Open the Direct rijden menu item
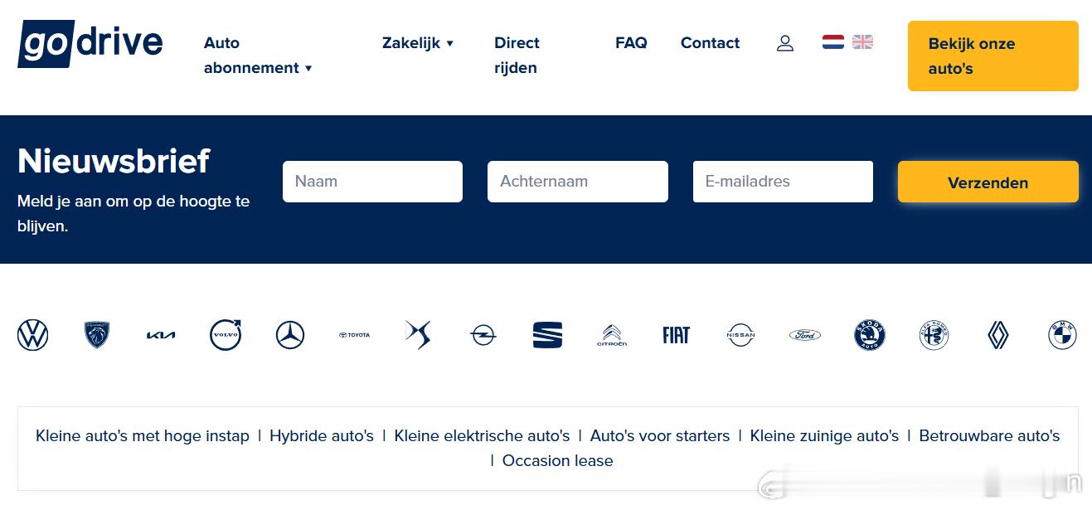1092x510 pixels. click(517, 56)
